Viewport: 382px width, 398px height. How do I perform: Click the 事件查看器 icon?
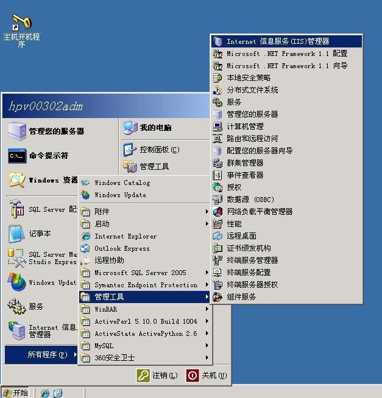[x=218, y=175]
